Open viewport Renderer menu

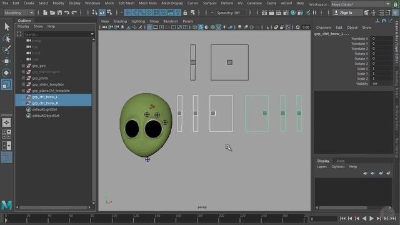click(x=171, y=21)
